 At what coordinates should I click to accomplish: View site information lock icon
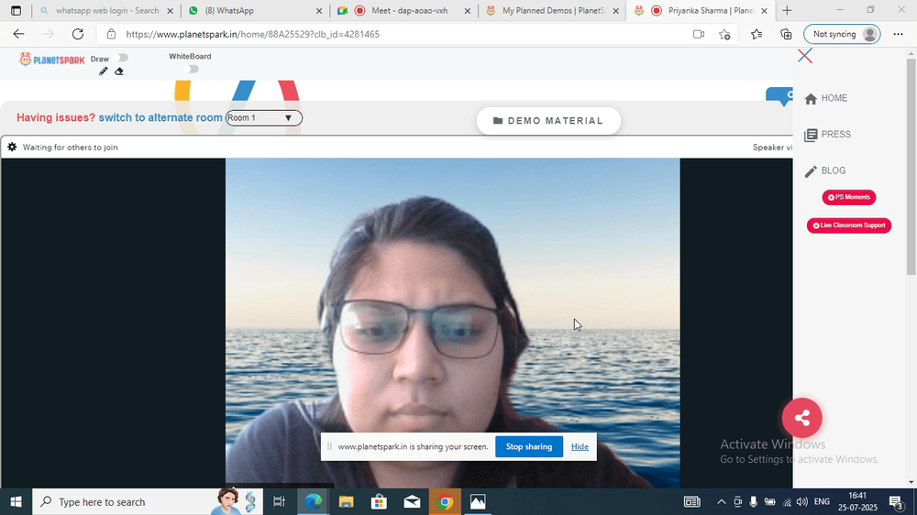111,34
